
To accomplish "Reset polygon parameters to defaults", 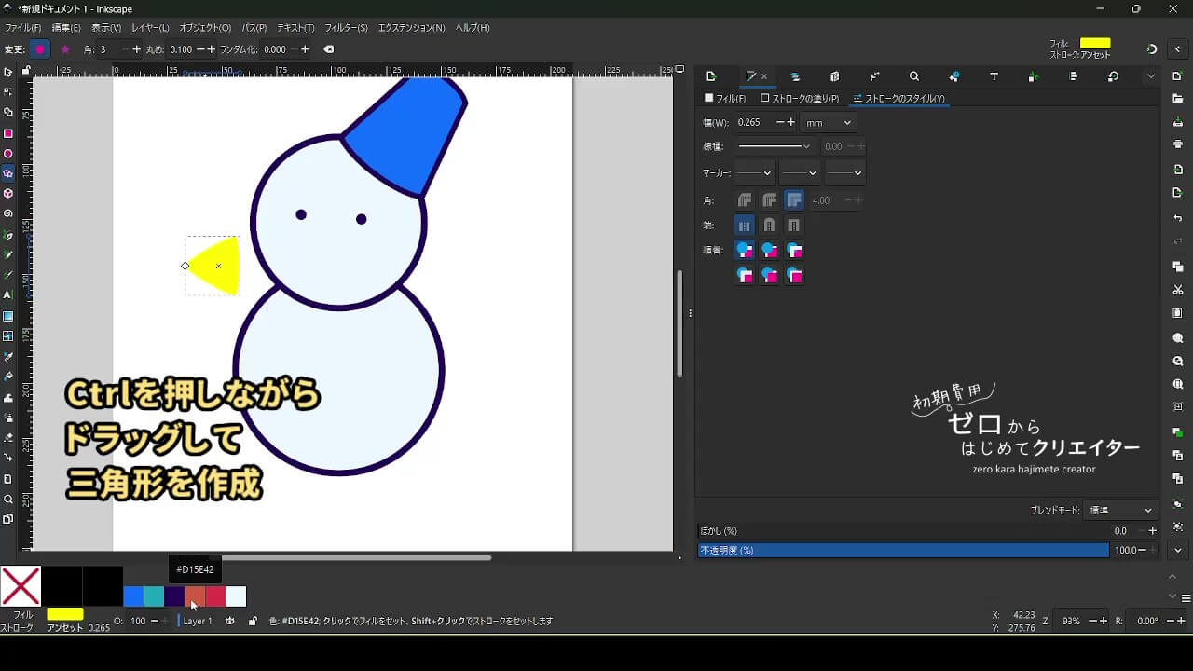I will pos(328,49).
